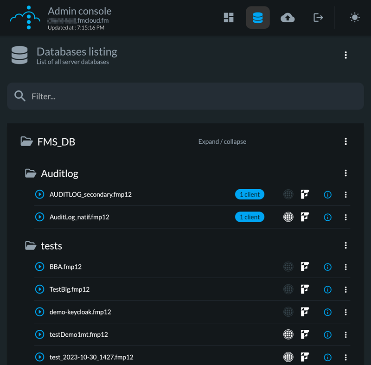The image size is (371, 365).
Task: Start the test_2023-10-30_1427.fmp12 database
Action: pos(39,357)
